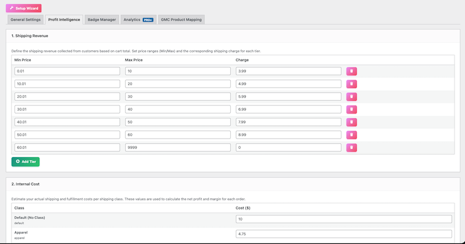This screenshot has width=465, height=244.
Task: Edit the Default (No Class) cost field
Action: [x=344, y=219]
